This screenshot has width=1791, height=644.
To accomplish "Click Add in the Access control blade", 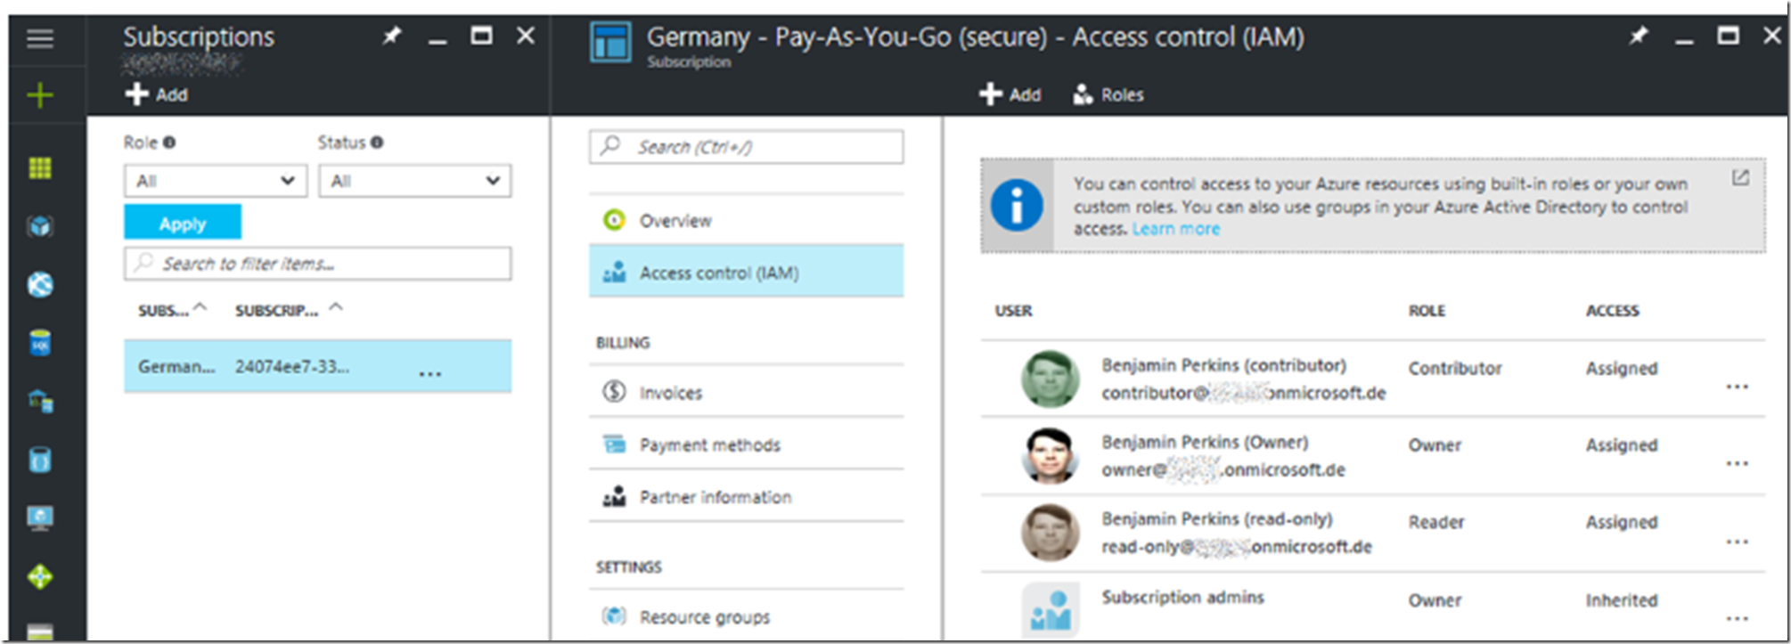I will click(x=1010, y=94).
